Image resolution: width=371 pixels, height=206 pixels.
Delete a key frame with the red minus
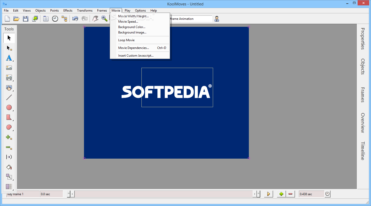point(290,194)
